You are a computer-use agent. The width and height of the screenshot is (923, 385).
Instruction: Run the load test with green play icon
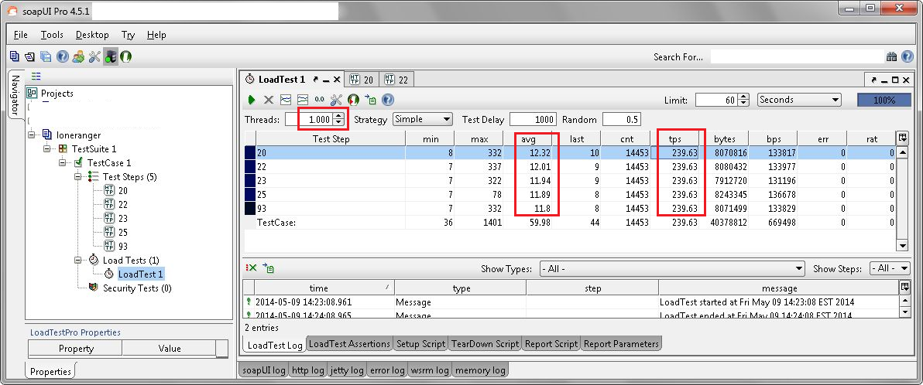(252, 100)
